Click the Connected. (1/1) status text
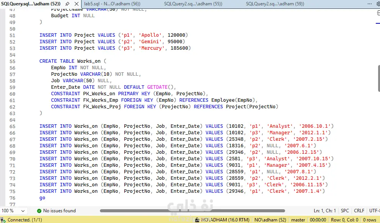This screenshot has width=380, height=223. (25, 220)
